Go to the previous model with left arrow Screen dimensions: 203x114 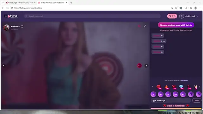click(x=4, y=66)
